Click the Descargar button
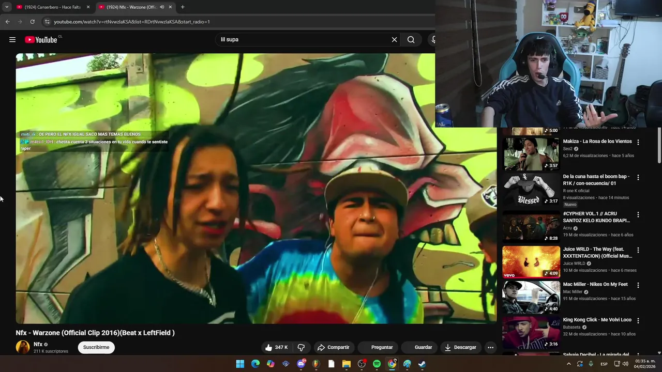This screenshot has height=372, width=662. click(x=460, y=347)
